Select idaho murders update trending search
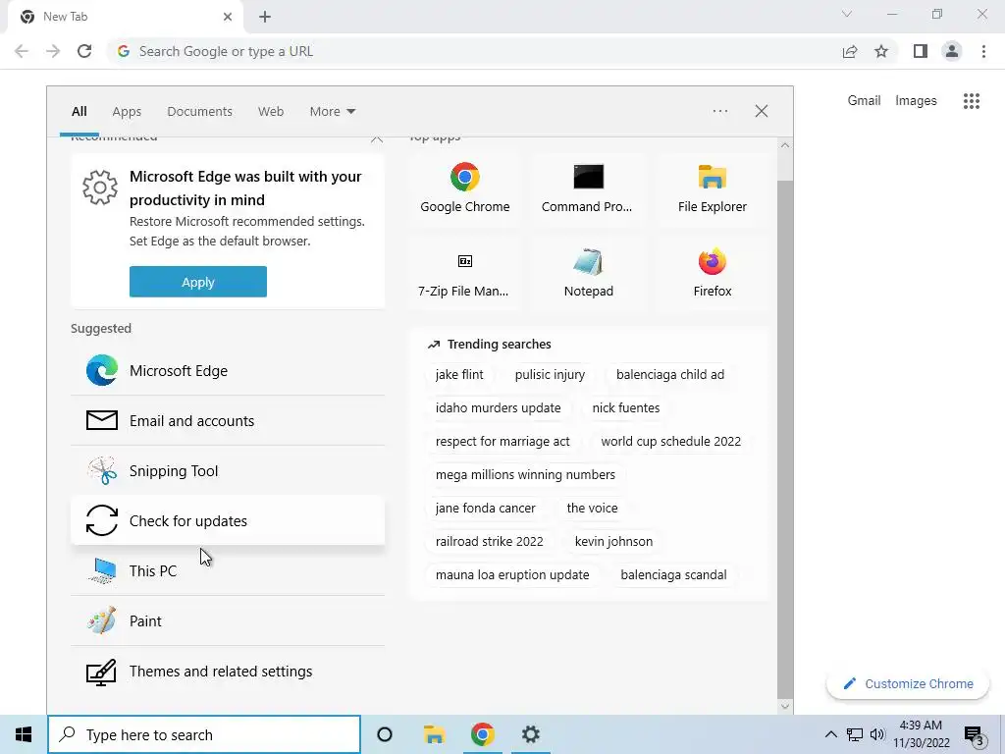This screenshot has width=1005, height=754. pyautogui.click(x=498, y=407)
